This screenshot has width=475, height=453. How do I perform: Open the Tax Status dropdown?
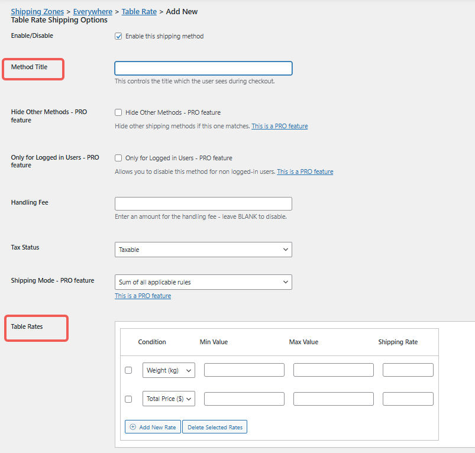[x=203, y=250]
